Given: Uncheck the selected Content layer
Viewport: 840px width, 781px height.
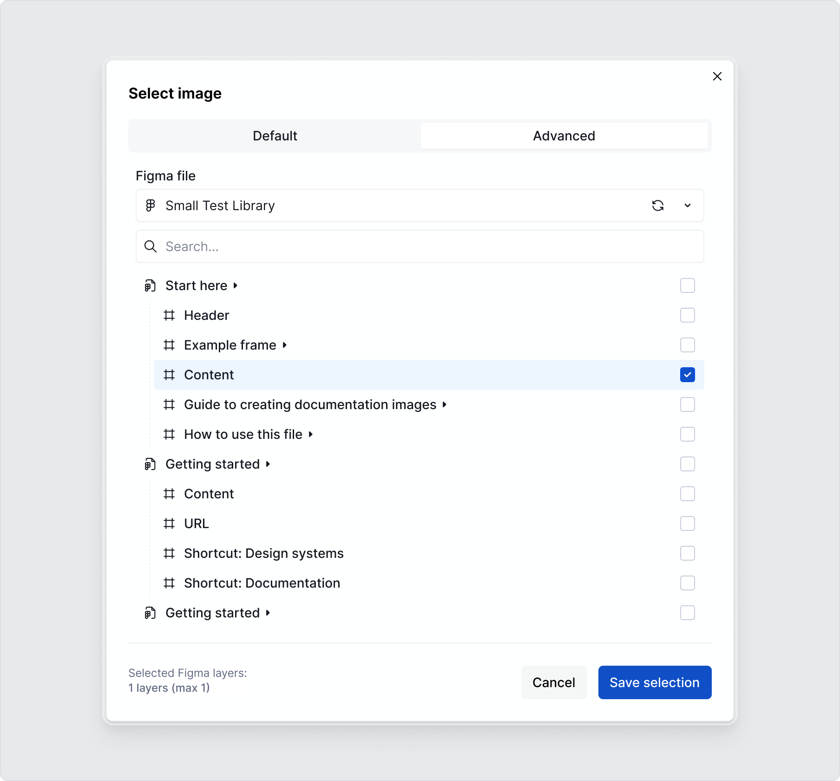Looking at the screenshot, I should point(688,375).
